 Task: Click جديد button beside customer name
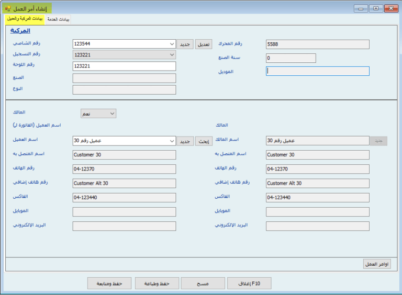[185, 141]
